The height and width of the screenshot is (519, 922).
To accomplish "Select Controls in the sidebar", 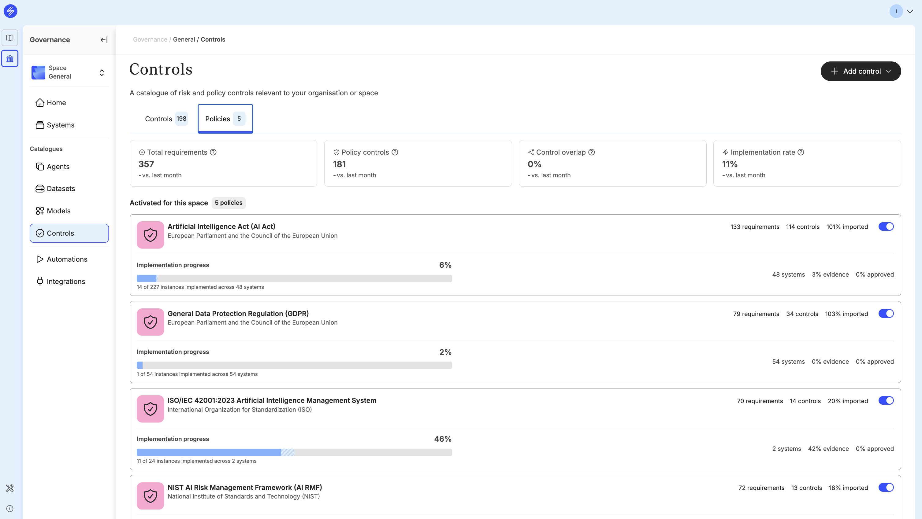I will coord(69,233).
